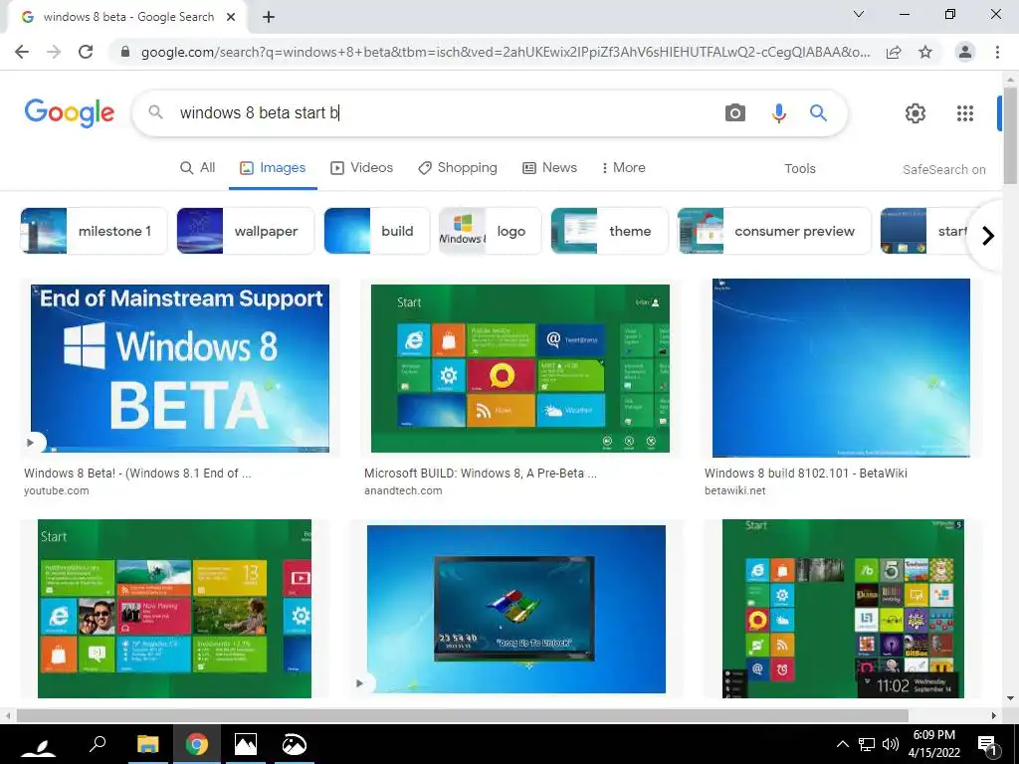Select the theme suggestion chip
Viewport: 1019px width, 764px height.
tap(609, 231)
